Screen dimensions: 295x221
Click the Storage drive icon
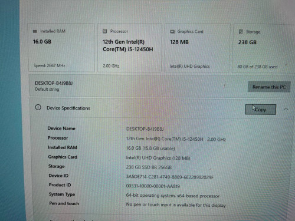(241, 32)
